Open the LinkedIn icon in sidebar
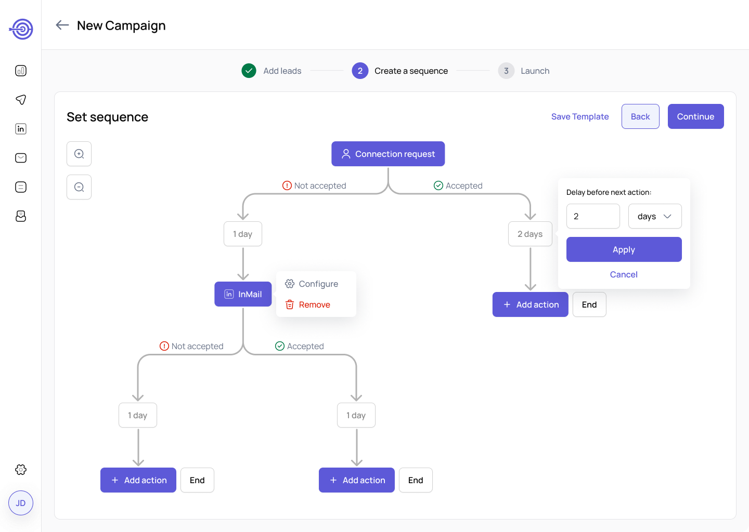Screen dimensions: 749x532 point(21,129)
